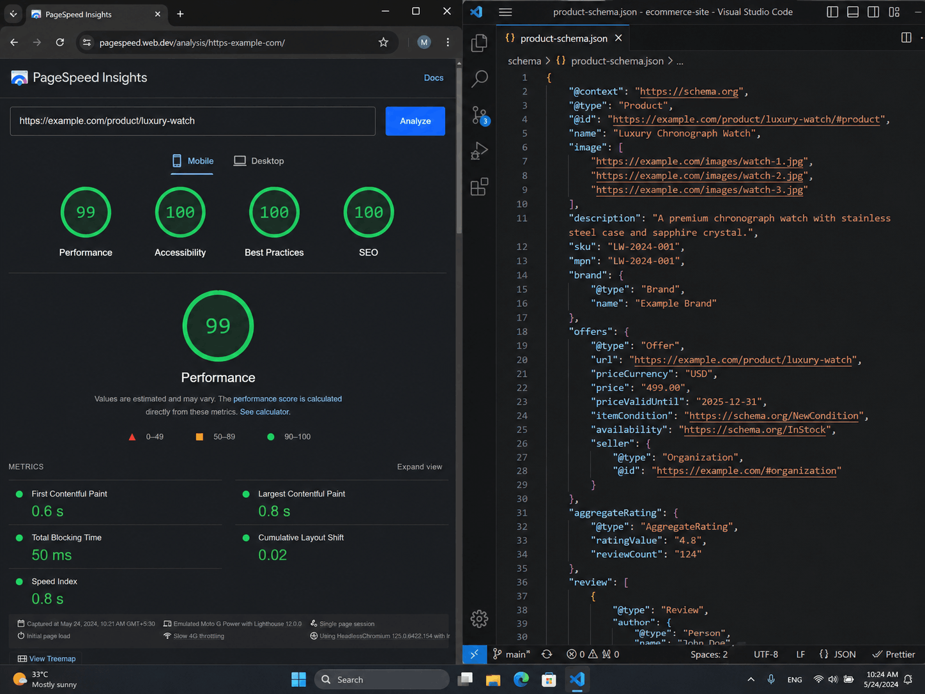Change file encoding UTF-8
The height and width of the screenshot is (694, 925).
(766, 654)
